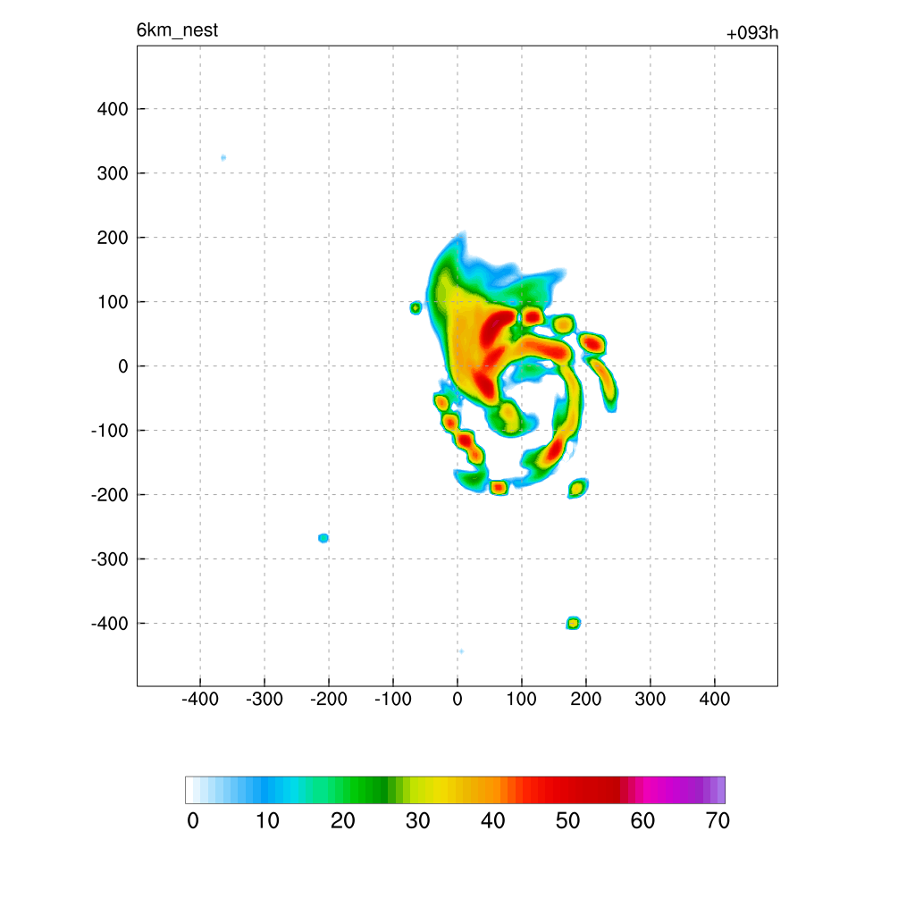This screenshot has height=915, width=915.
Task: Click the isolated yellow blob near y=-400
Action: click(573, 623)
